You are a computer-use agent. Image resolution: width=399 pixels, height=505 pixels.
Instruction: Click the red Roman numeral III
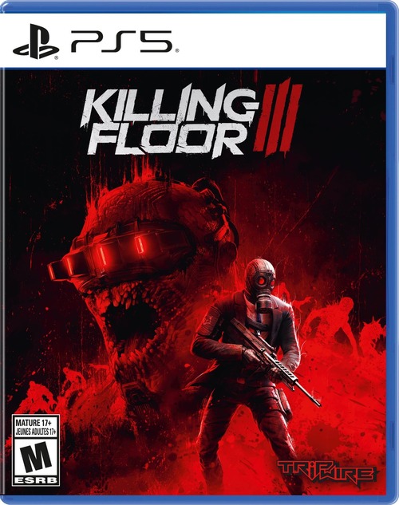click(x=279, y=117)
